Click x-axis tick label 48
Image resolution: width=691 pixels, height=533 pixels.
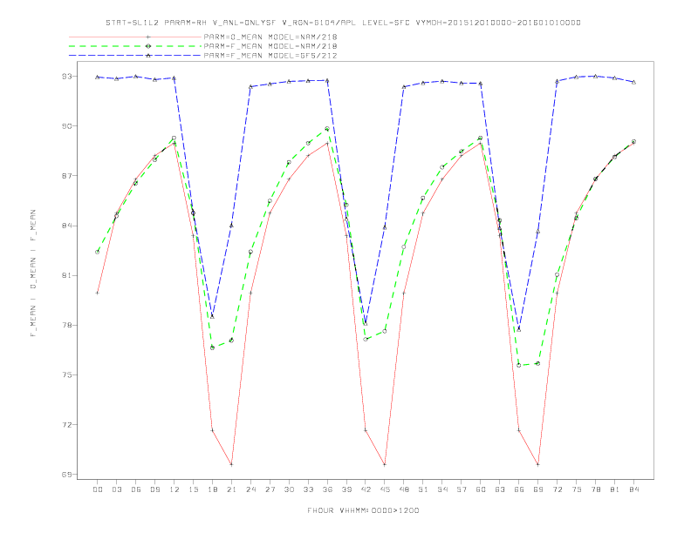(x=404, y=489)
